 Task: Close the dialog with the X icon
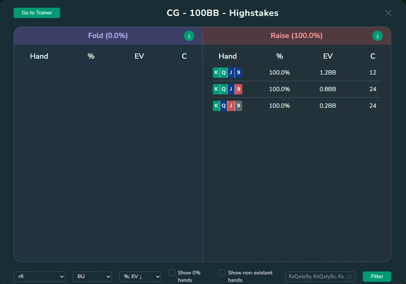tap(388, 13)
